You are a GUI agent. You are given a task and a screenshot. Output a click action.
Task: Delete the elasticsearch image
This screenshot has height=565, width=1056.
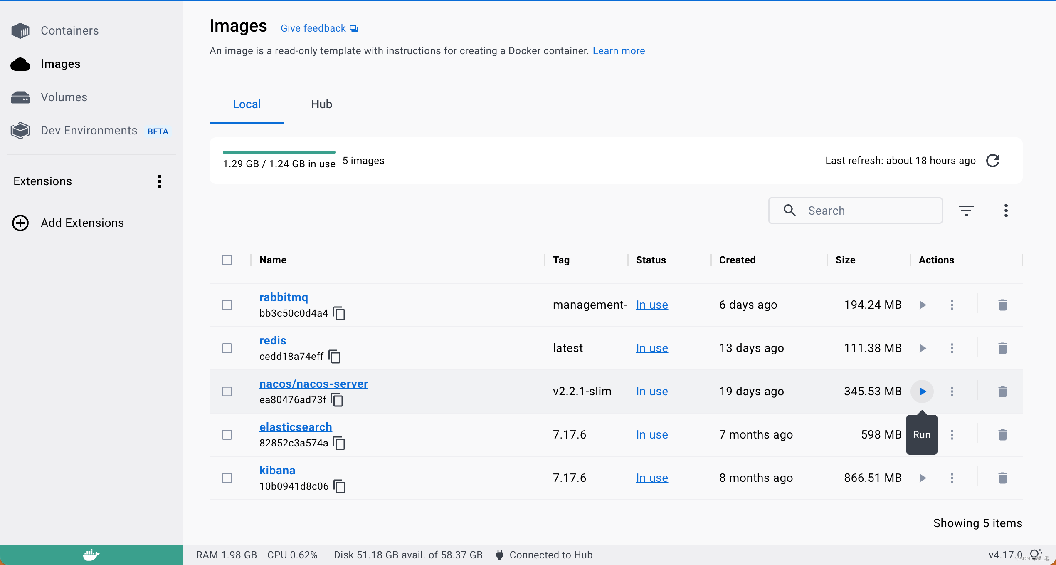[x=1003, y=435]
